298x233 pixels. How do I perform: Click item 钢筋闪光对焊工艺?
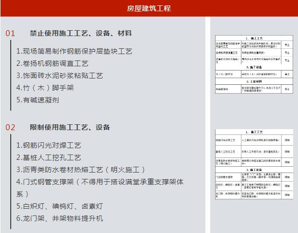(x=49, y=145)
